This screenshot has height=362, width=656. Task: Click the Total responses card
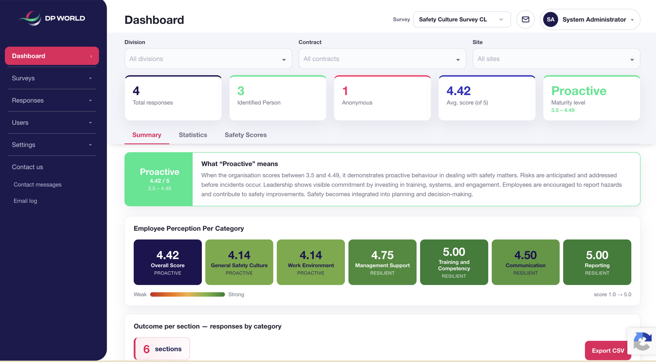173,98
